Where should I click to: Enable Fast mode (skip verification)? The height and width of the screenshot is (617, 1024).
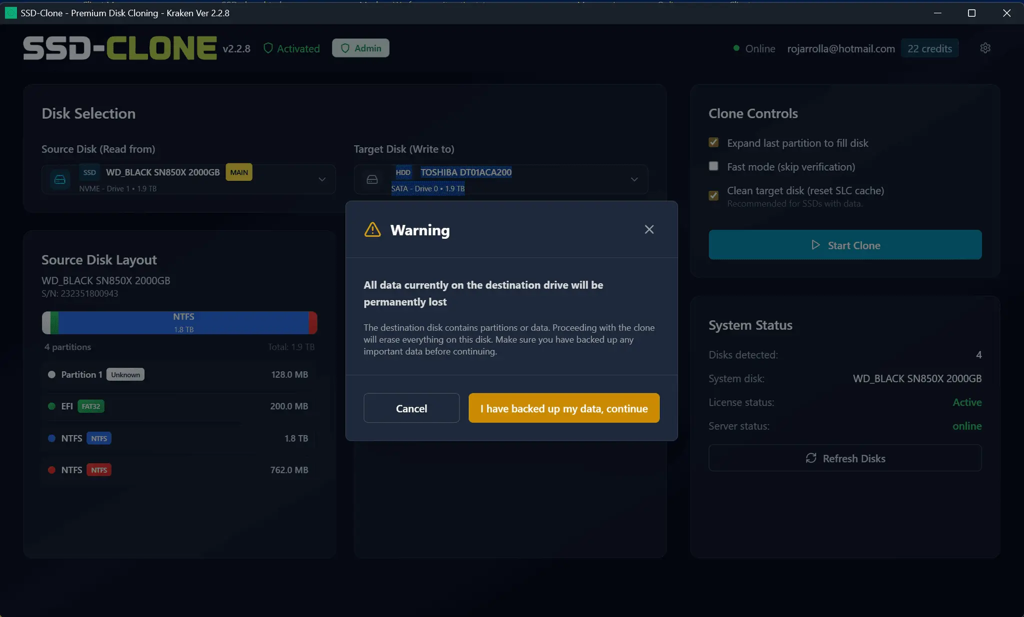[713, 166]
